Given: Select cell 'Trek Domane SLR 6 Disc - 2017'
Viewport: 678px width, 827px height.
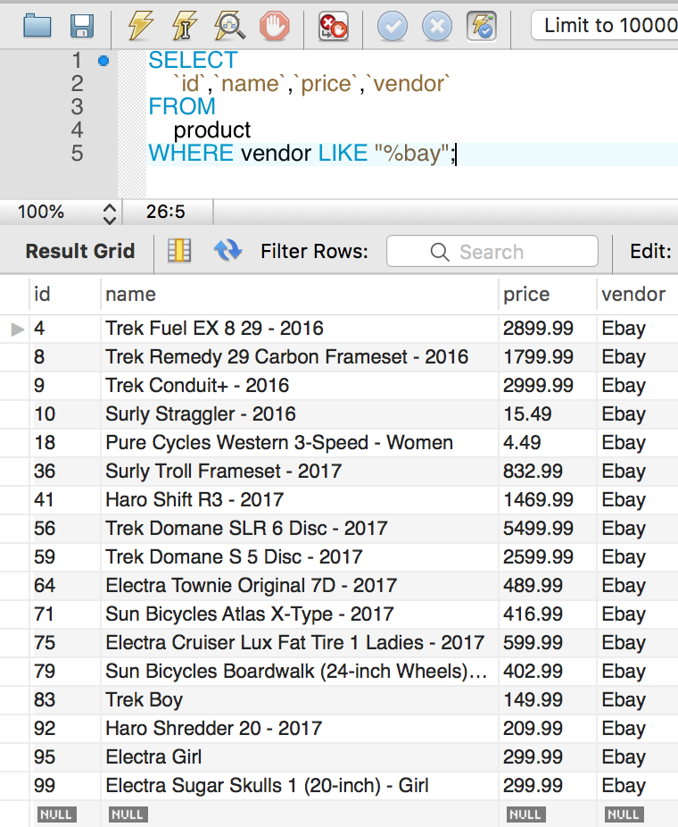Looking at the screenshot, I should point(299,529).
